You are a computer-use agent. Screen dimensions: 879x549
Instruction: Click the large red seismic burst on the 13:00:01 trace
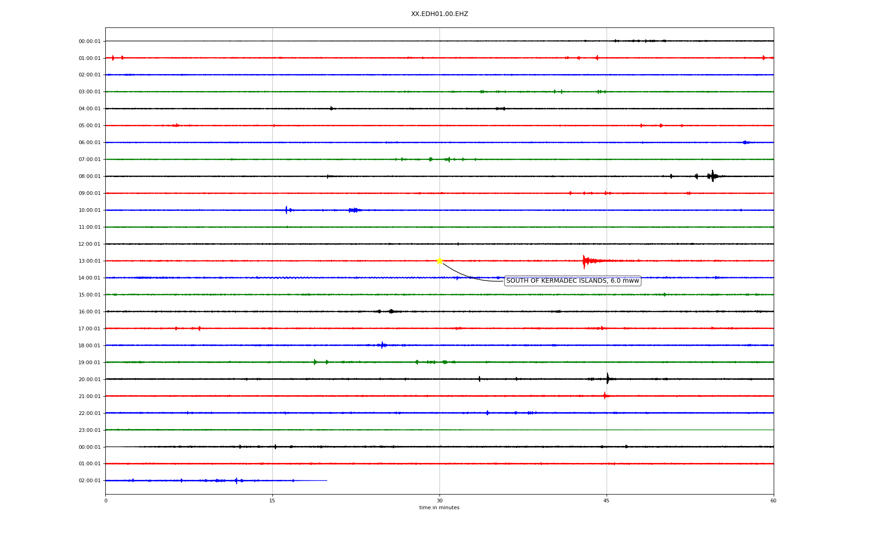point(585,261)
